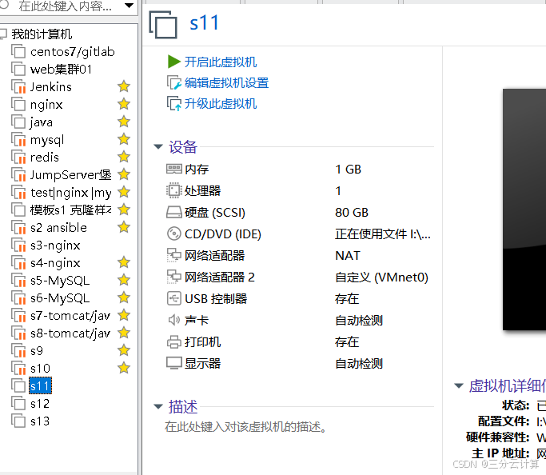This screenshot has height=475, width=546.
Task: Click the s11 console screen thumbnail
Action: 524,210
